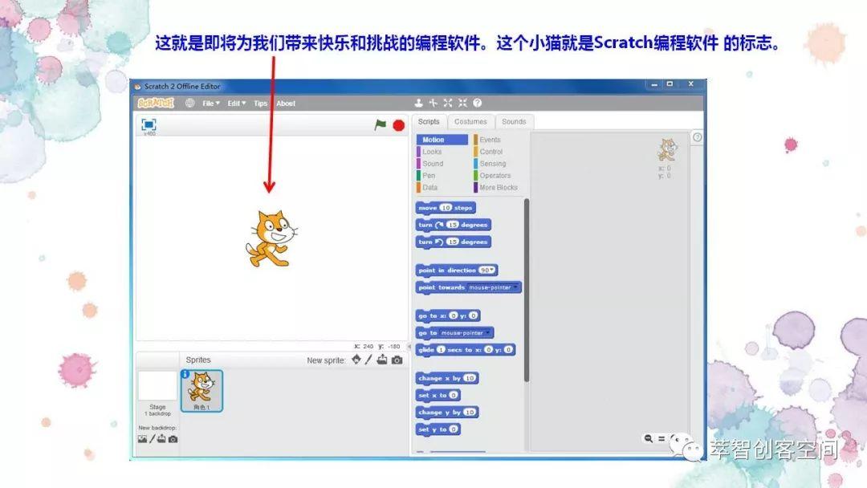The image size is (867, 488).
Task: Open the Edit menu
Action: (x=237, y=104)
